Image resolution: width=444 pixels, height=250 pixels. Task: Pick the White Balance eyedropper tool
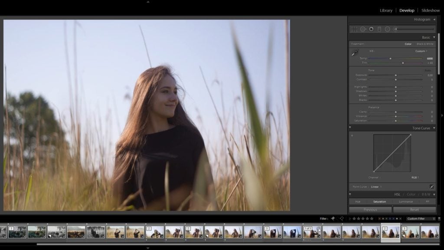pyautogui.click(x=355, y=53)
